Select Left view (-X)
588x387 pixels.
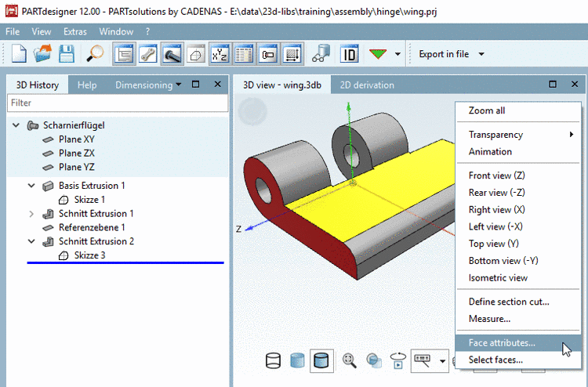(x=518, y=226)
